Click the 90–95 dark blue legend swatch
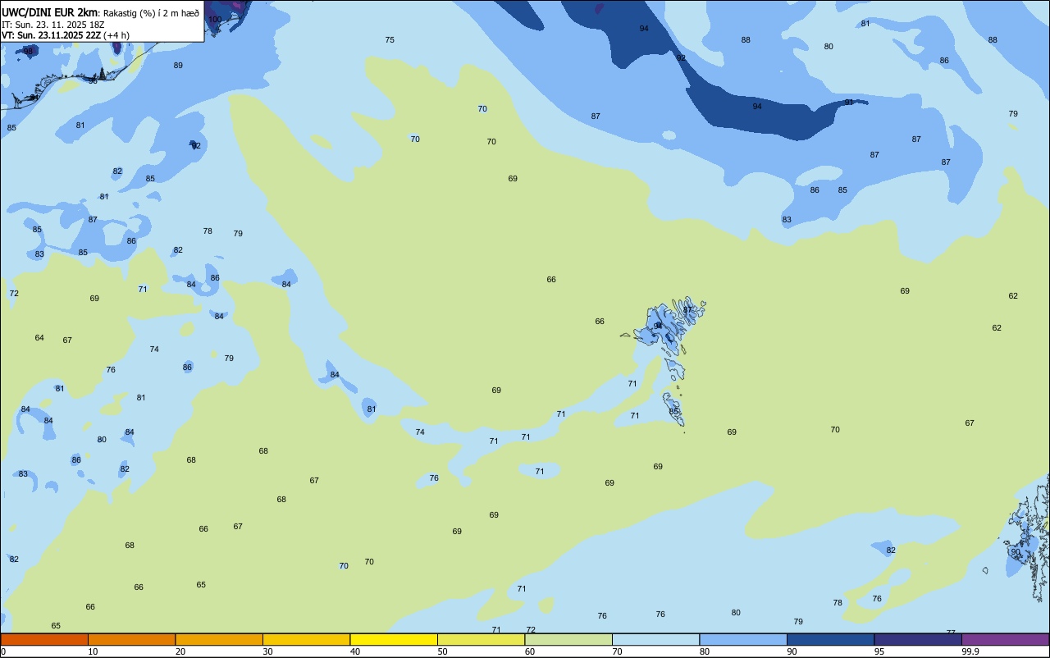Image resolution: width=1050 pixels, height=658 pixels. click(830, 639)
